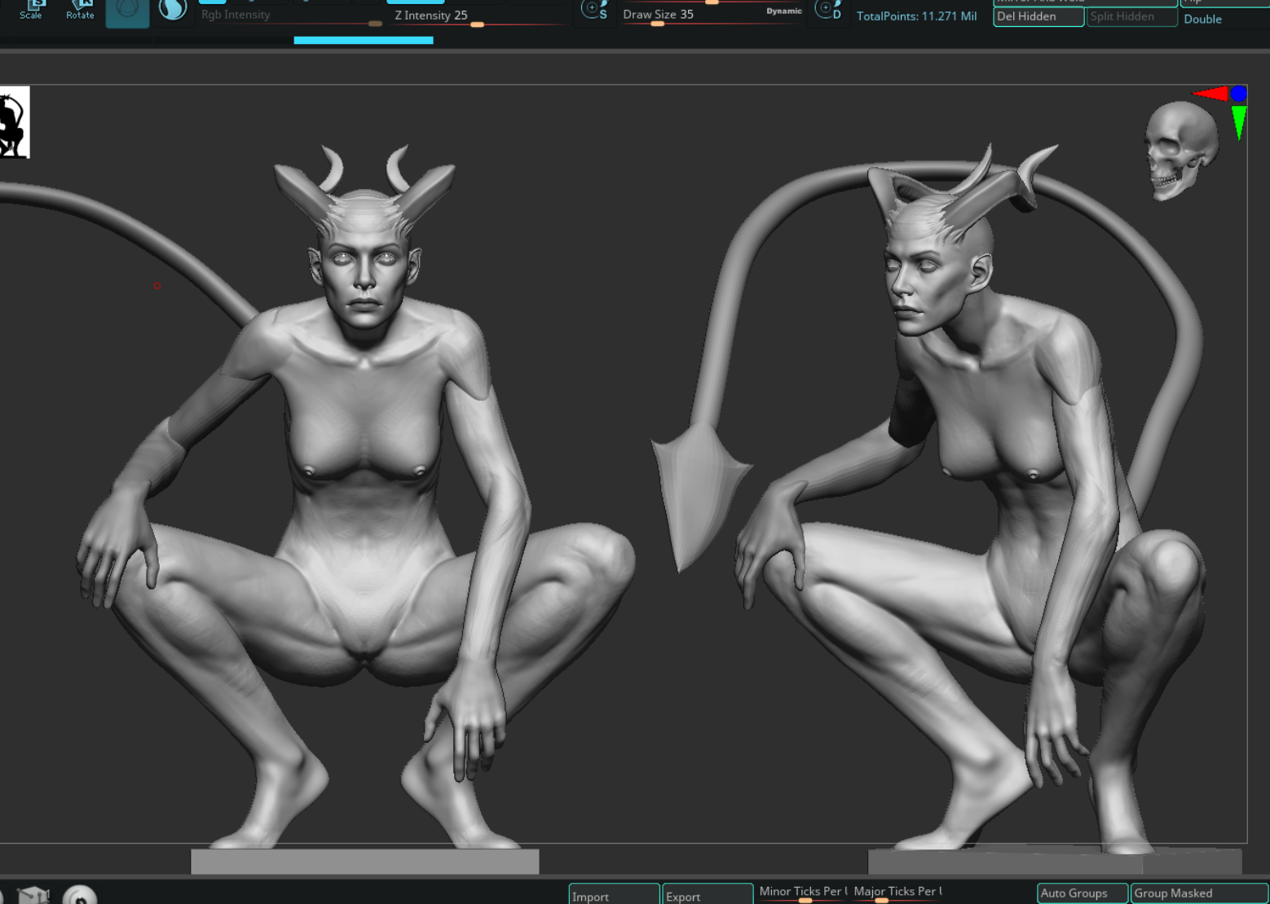Click the D brush cursor icon
The image size is (1270, 904).
(x=828, y=10)
